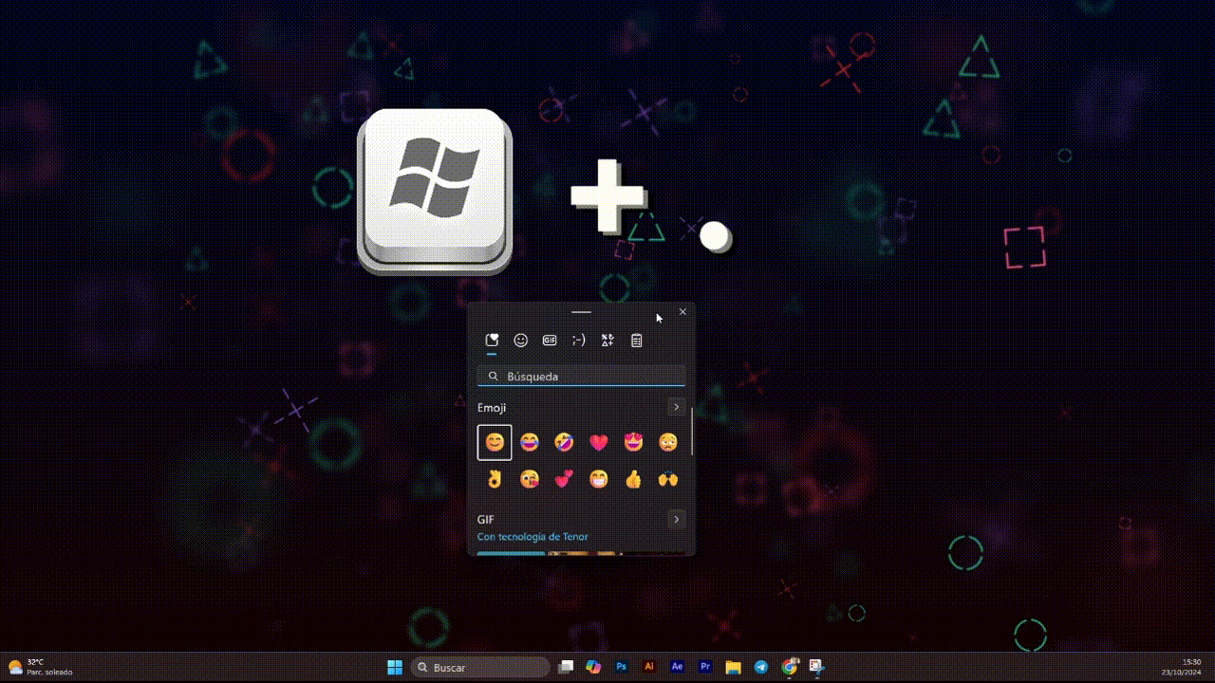Insert the sad pensive face emoji
1215x683 pixels.
(x=668, y=442)
